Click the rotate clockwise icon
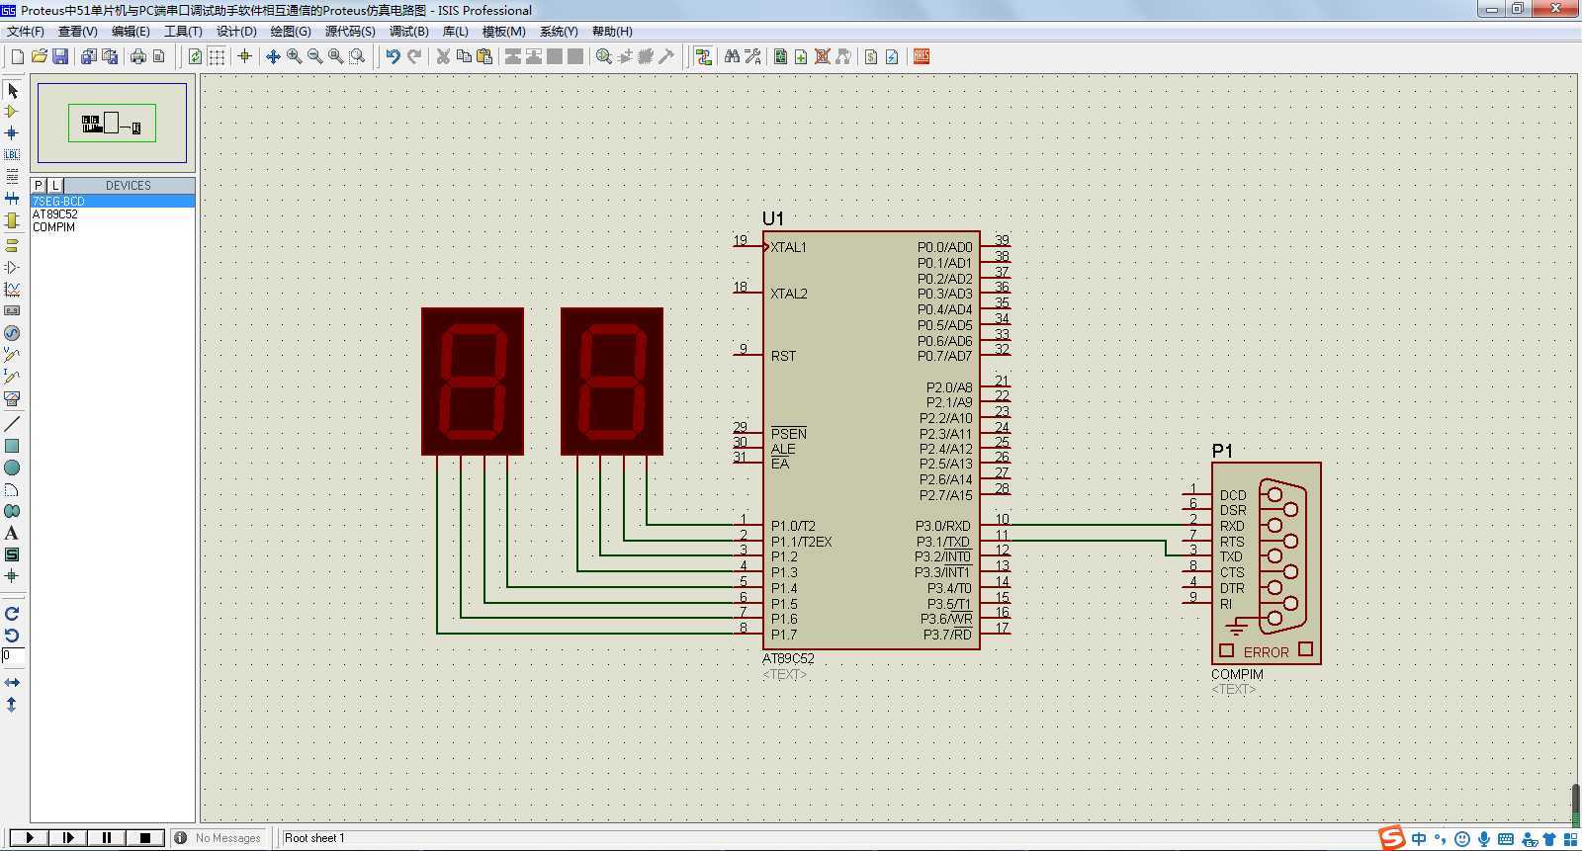1582x851 pixels. pos(12,614)
